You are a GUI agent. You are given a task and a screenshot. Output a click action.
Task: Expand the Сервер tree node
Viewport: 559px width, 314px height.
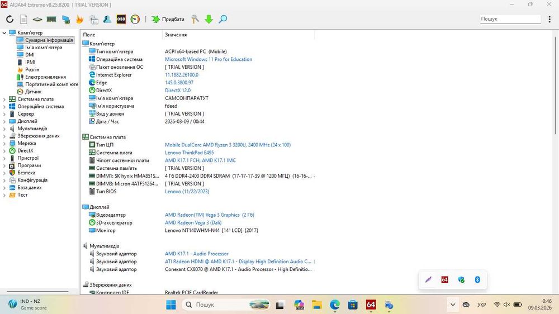point(4,114)
